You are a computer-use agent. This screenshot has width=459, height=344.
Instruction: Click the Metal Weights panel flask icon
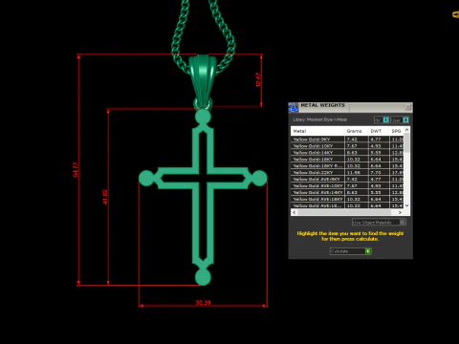[293, 107]
